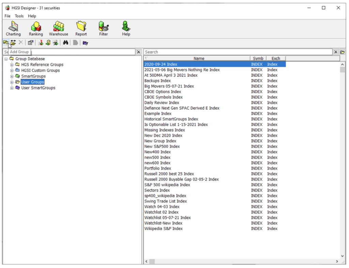Select 'Historical SmartGroups Index' row

[x=215, y=119]
